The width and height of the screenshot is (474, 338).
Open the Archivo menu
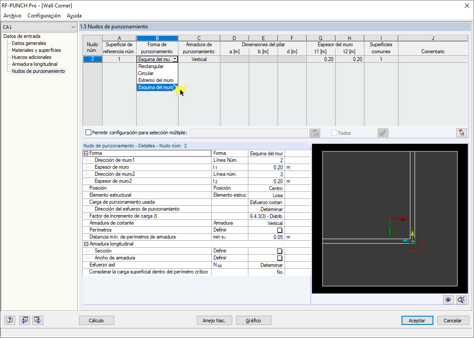[12, 16]
